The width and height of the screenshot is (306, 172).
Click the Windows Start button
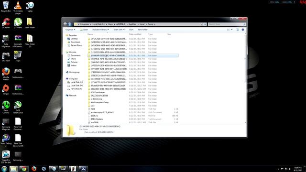coord(4,169)
